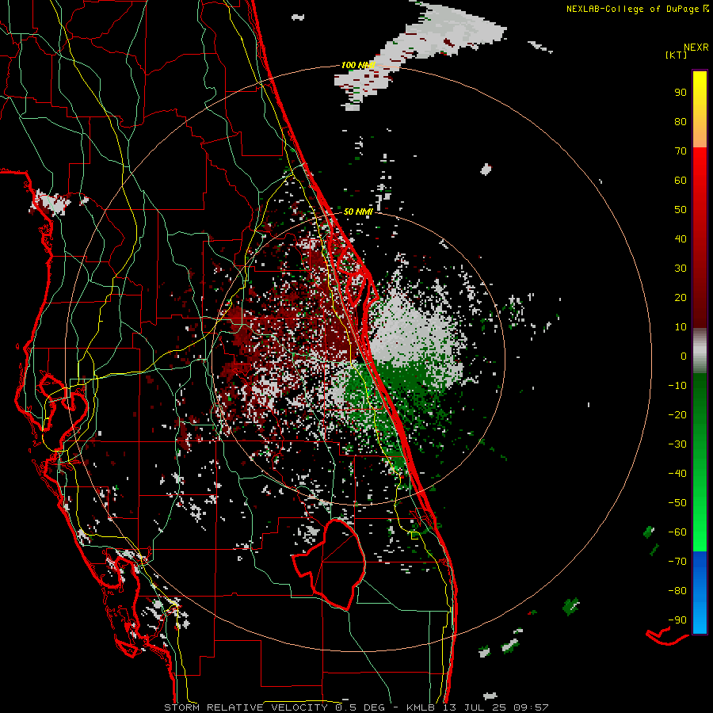Screen dimensions: 713x713
Task: Click the -40 scale label
Action: (677, 474)
